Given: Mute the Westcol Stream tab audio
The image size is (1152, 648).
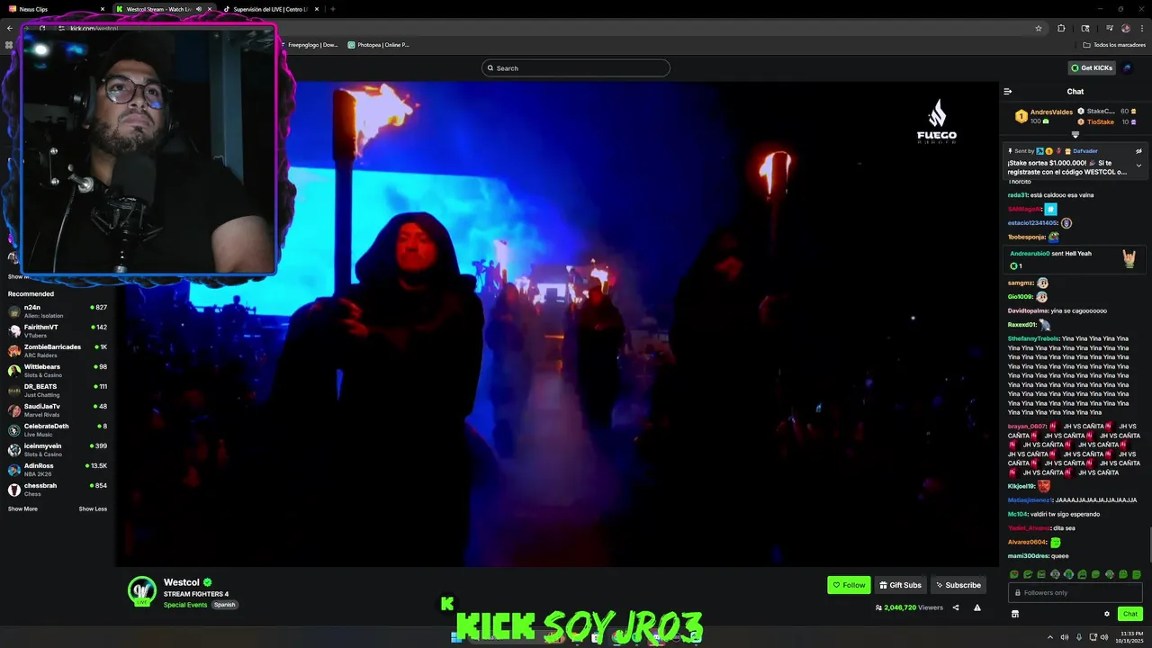Looking at the screenshot, I should pyautogui.click(x=199, y=9).
